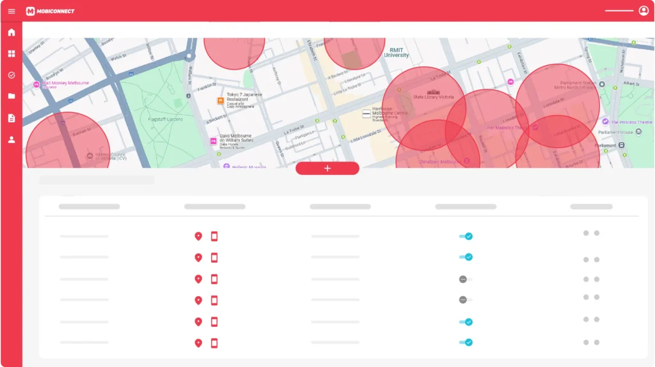Open the document reports sidebar icon
Screen dimensions: 655x367
pos(12,118)
